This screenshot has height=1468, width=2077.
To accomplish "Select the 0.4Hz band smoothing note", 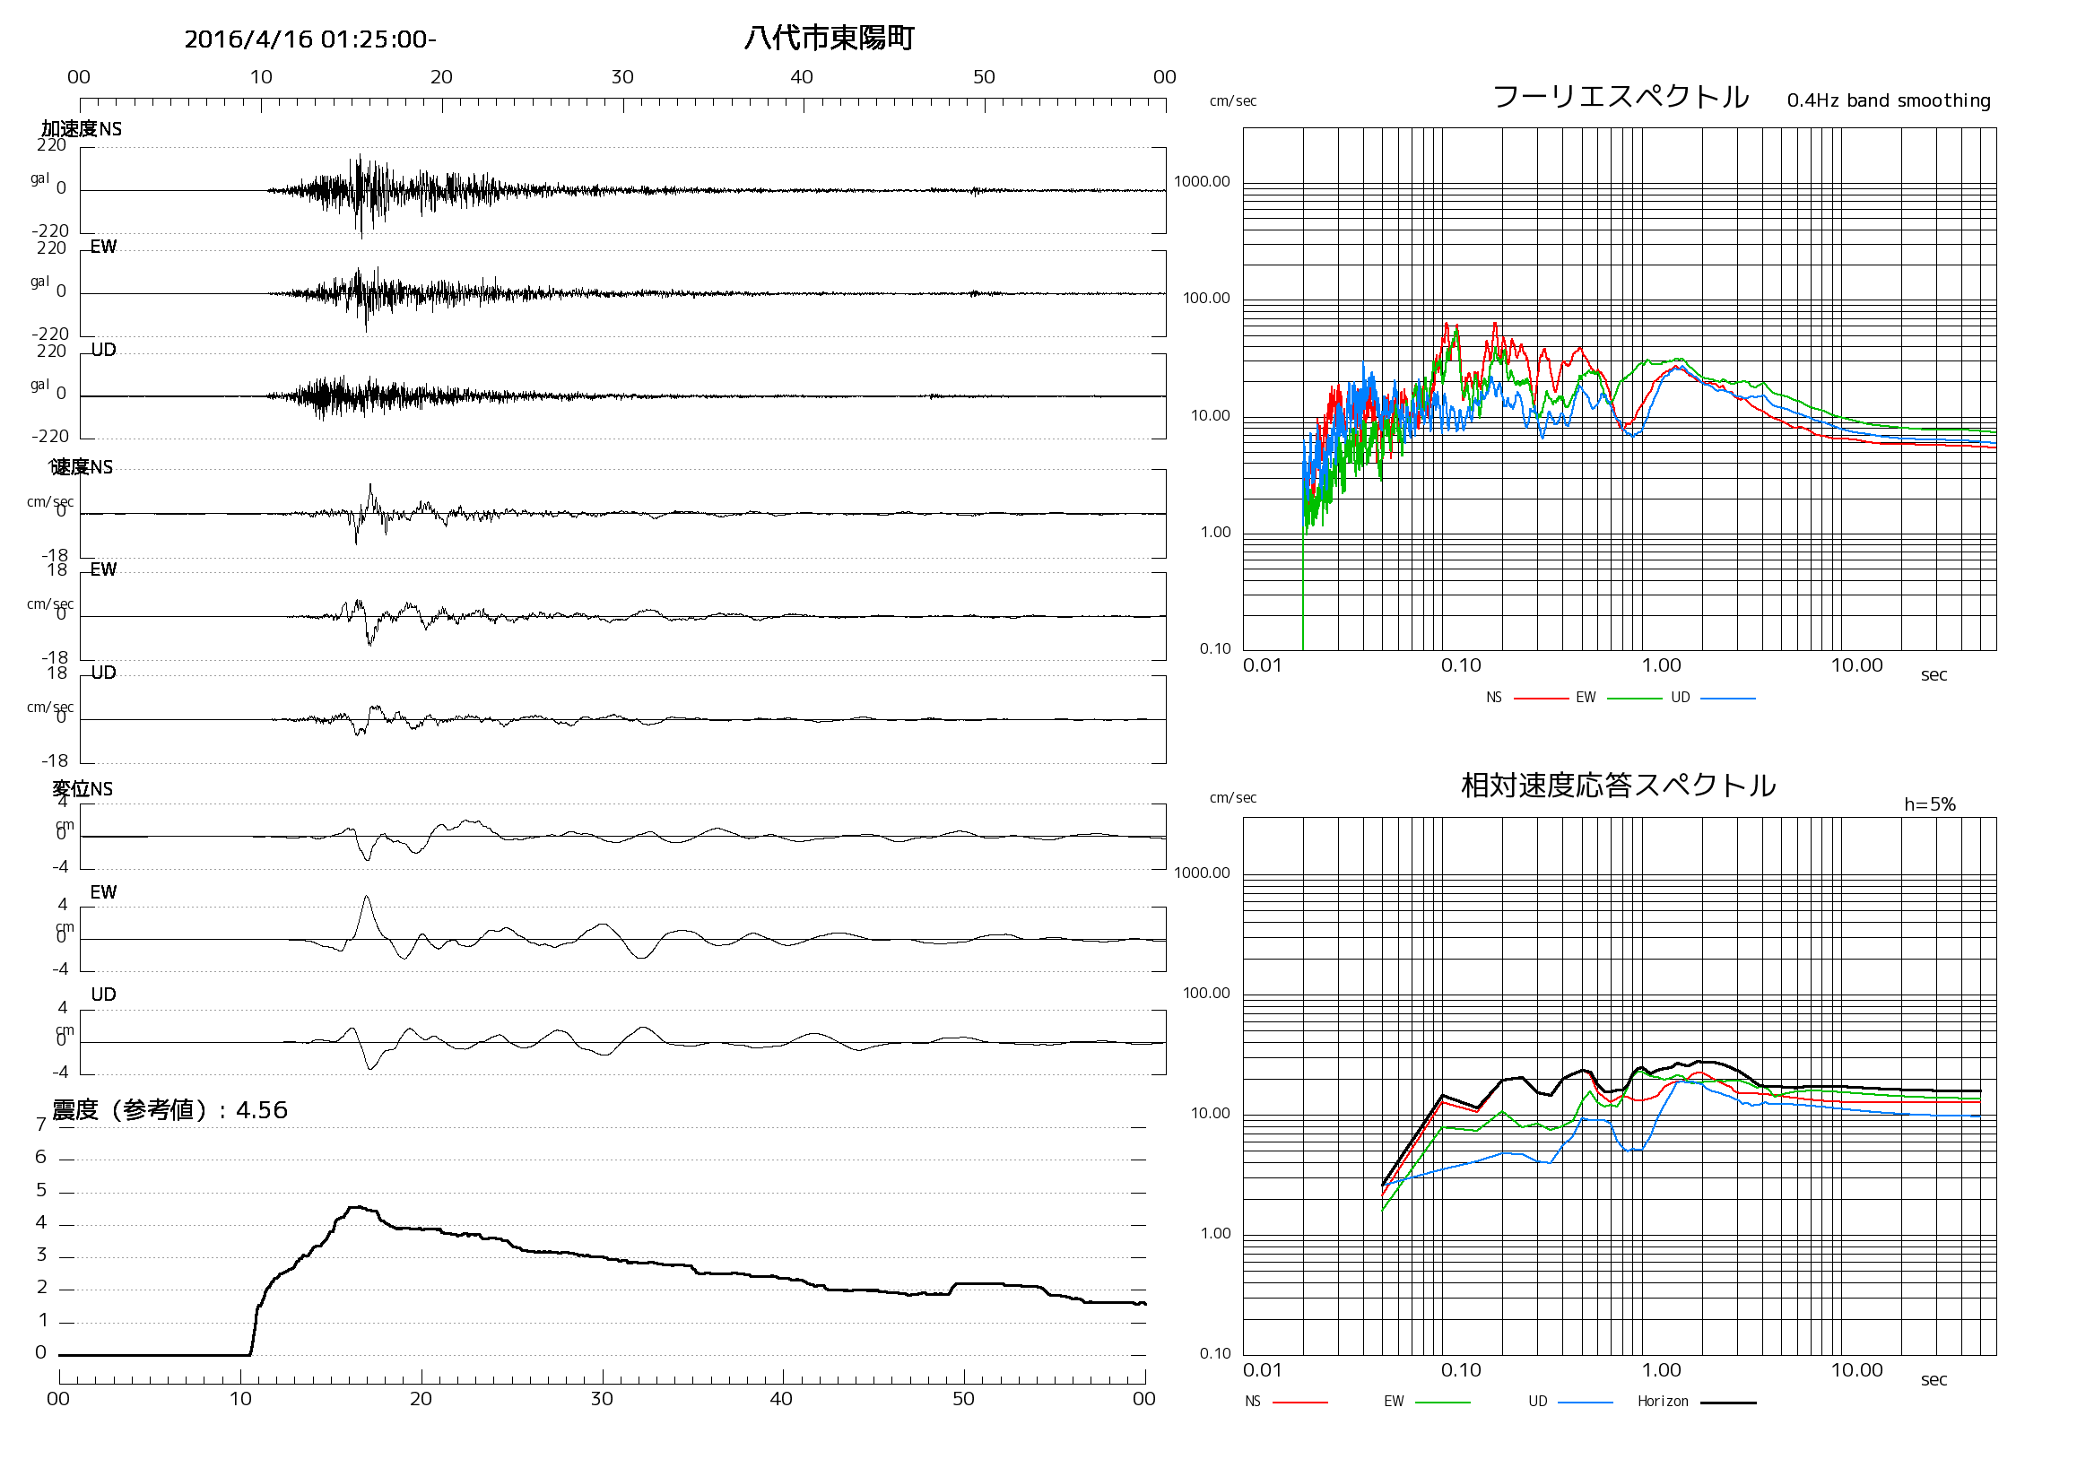I will 1889,100.
